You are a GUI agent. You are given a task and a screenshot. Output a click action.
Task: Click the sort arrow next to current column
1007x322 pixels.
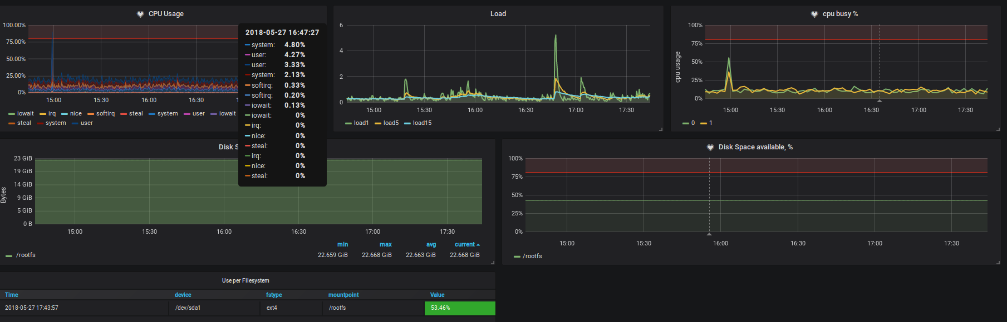478,245
